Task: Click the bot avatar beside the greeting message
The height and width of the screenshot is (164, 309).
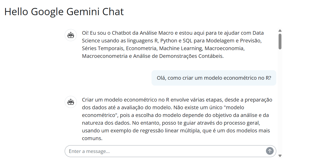Action: (x=71, y=35)
